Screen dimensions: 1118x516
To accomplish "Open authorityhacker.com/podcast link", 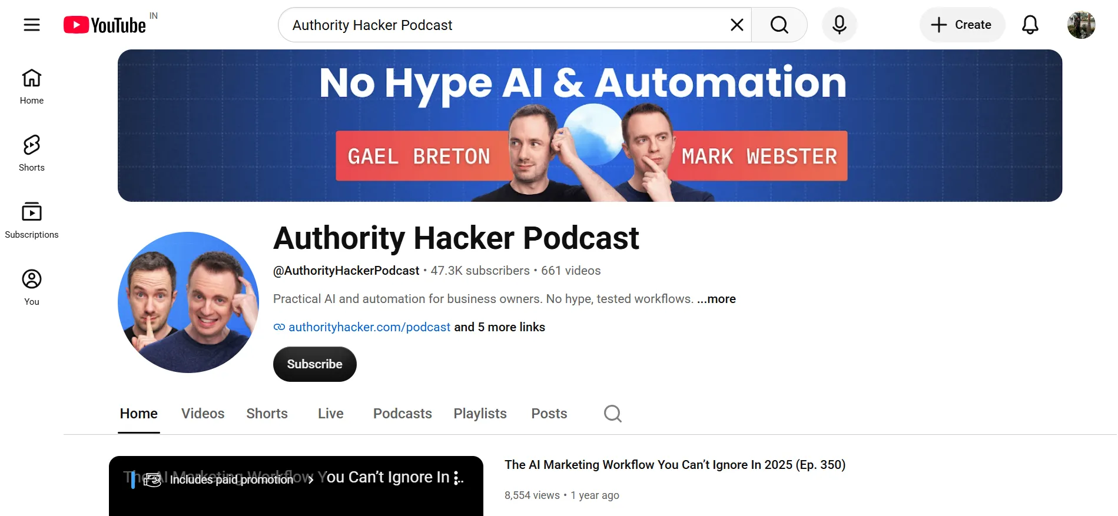I will coord(369,327).
